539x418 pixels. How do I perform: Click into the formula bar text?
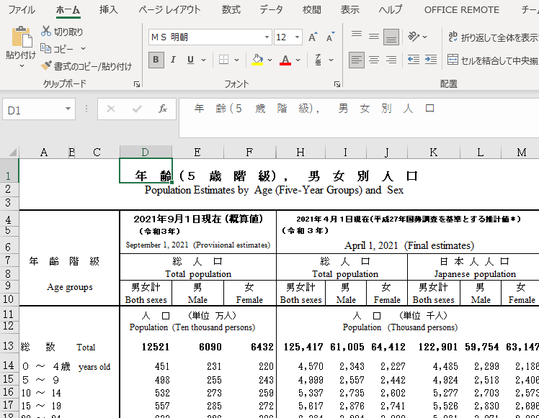point(359,118)
